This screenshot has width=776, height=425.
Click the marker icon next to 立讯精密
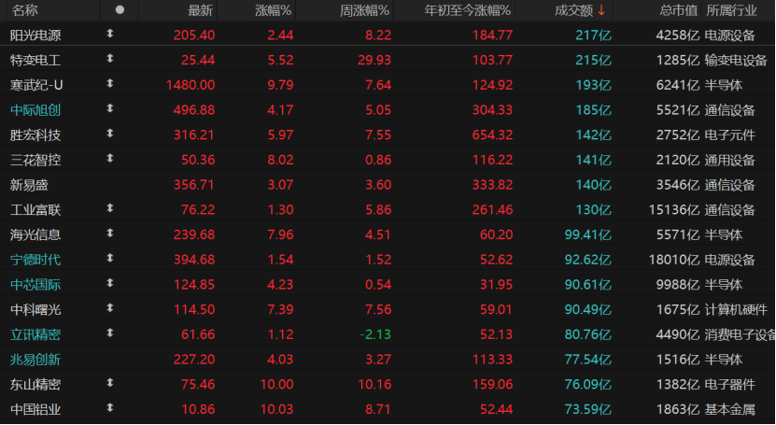click(110, 333)
